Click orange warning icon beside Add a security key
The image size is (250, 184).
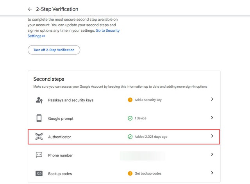pyautogui.click(x=130, y=100)
